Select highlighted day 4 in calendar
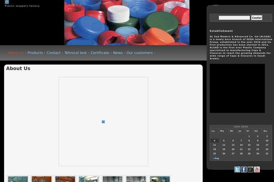The image size is (274, 182). (215, 141)
